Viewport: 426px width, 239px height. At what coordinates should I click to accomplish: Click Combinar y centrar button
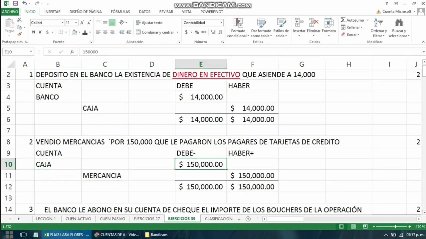[x=155, y=32]
